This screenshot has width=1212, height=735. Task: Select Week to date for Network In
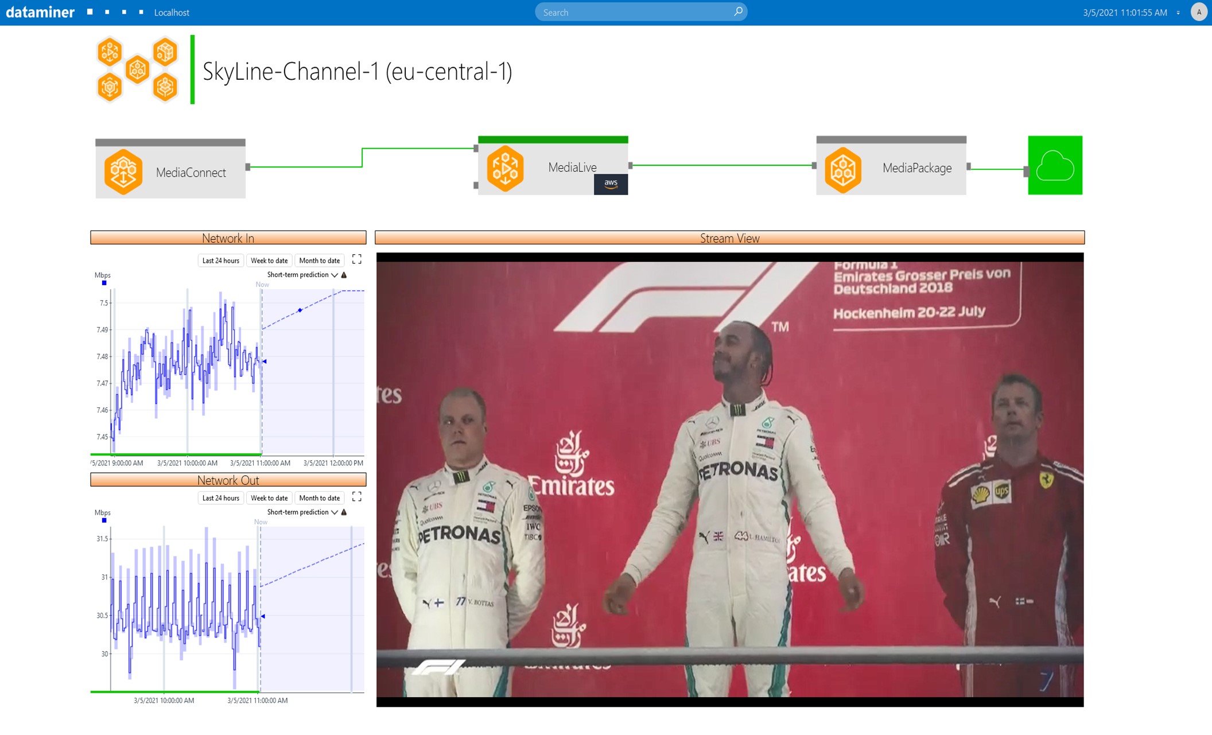(x=269, y=260)
